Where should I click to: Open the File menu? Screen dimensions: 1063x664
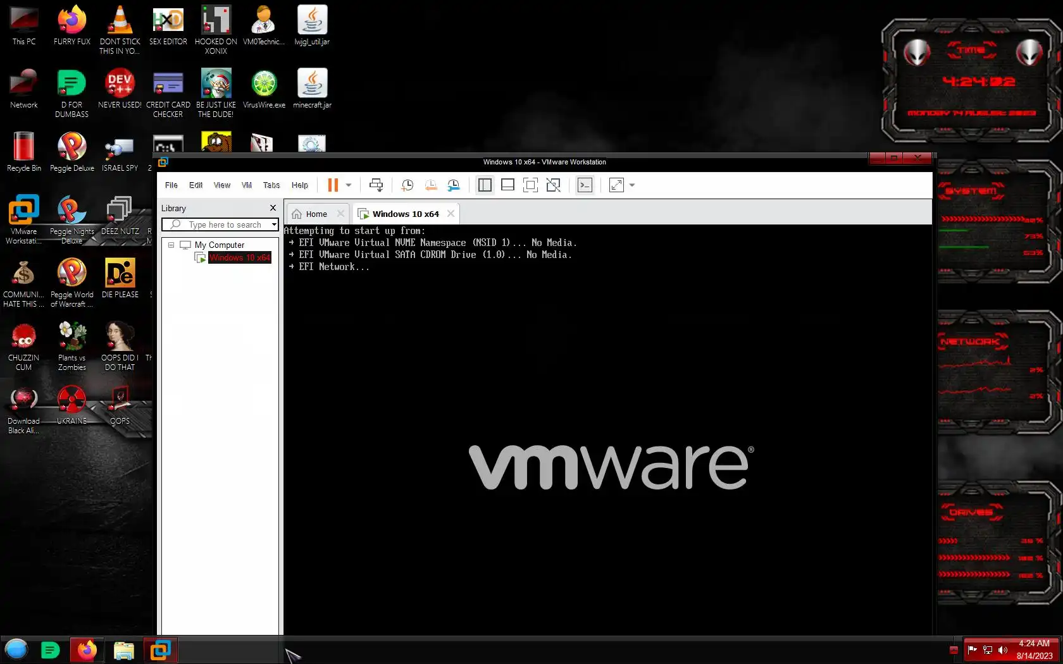pos(171,185)
